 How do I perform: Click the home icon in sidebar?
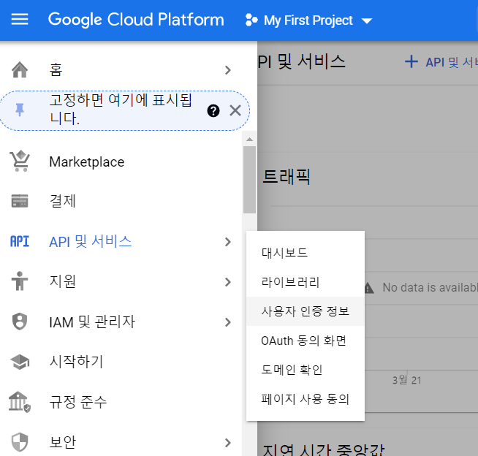point(20,70)
